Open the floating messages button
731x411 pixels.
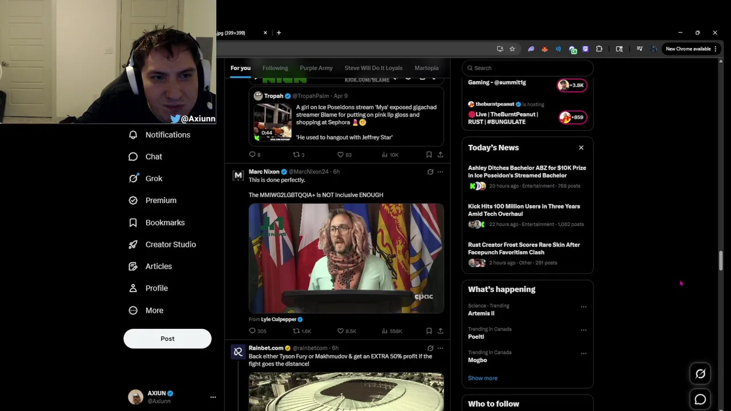[700, 400]
